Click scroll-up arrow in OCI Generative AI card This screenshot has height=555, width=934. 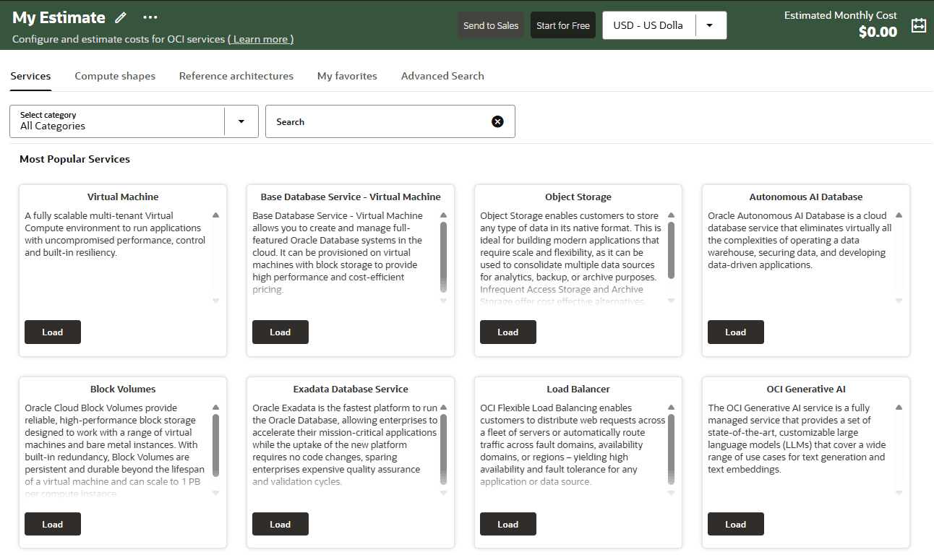coord(899,408)
